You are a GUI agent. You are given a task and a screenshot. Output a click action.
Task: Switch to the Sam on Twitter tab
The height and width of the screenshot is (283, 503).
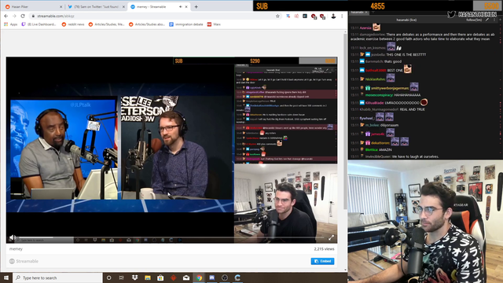pyautogui.click(x=96, y=7)
